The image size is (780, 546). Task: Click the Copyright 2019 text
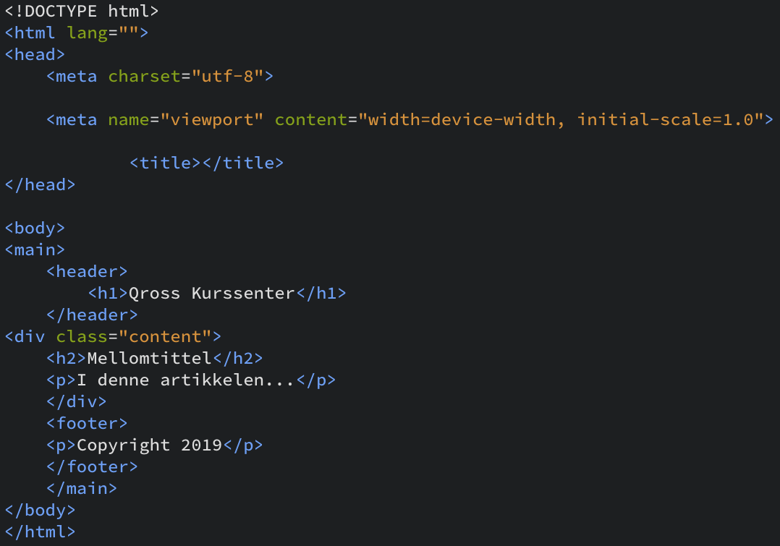pyautogui.click(x=149, y=445)
